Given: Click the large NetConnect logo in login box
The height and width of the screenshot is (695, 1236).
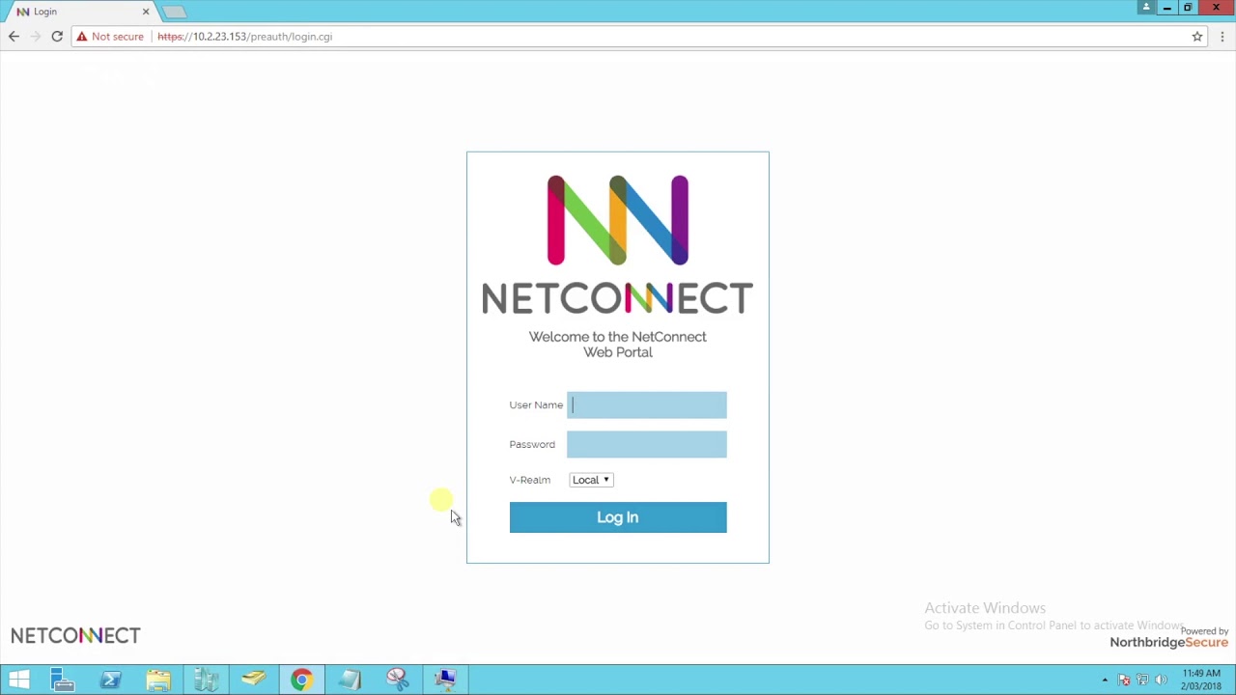Looking at the screenshot, I should pos(618,244).
